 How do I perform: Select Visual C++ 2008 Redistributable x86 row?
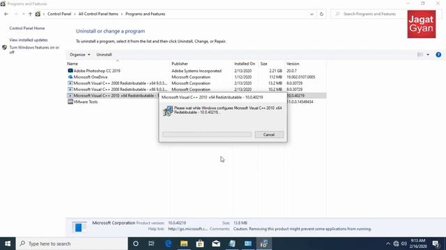click(197, 90)
